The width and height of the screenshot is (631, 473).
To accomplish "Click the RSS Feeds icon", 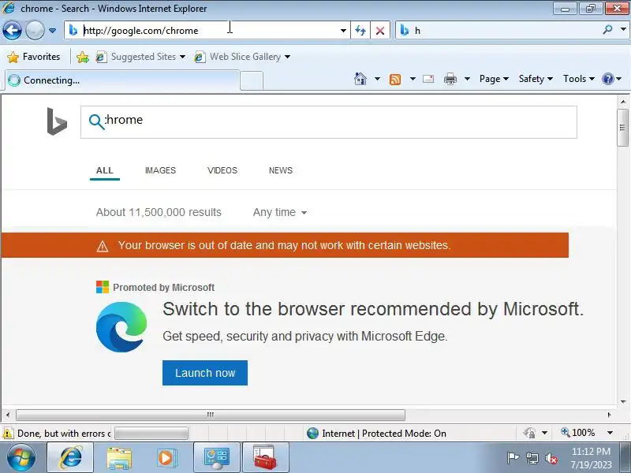I will 395,79.
